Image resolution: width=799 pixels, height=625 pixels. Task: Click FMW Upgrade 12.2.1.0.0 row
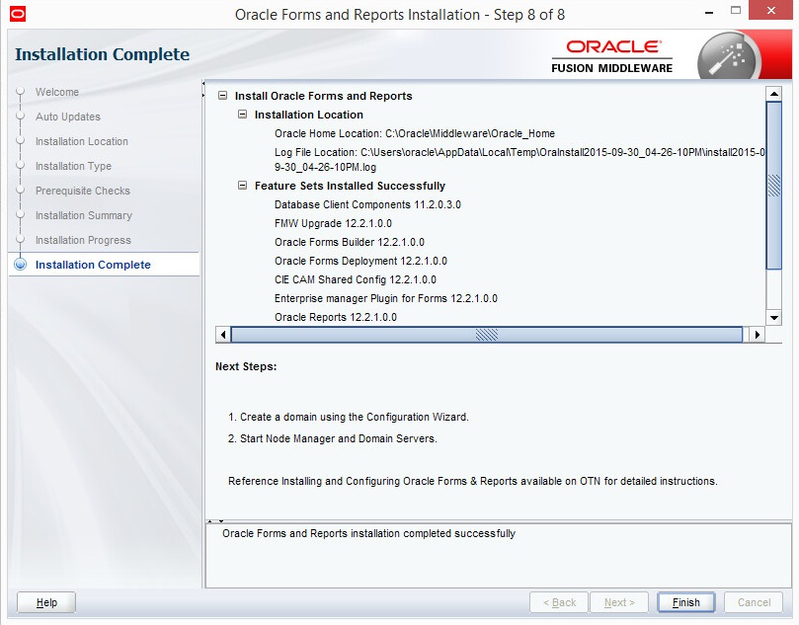333,223
